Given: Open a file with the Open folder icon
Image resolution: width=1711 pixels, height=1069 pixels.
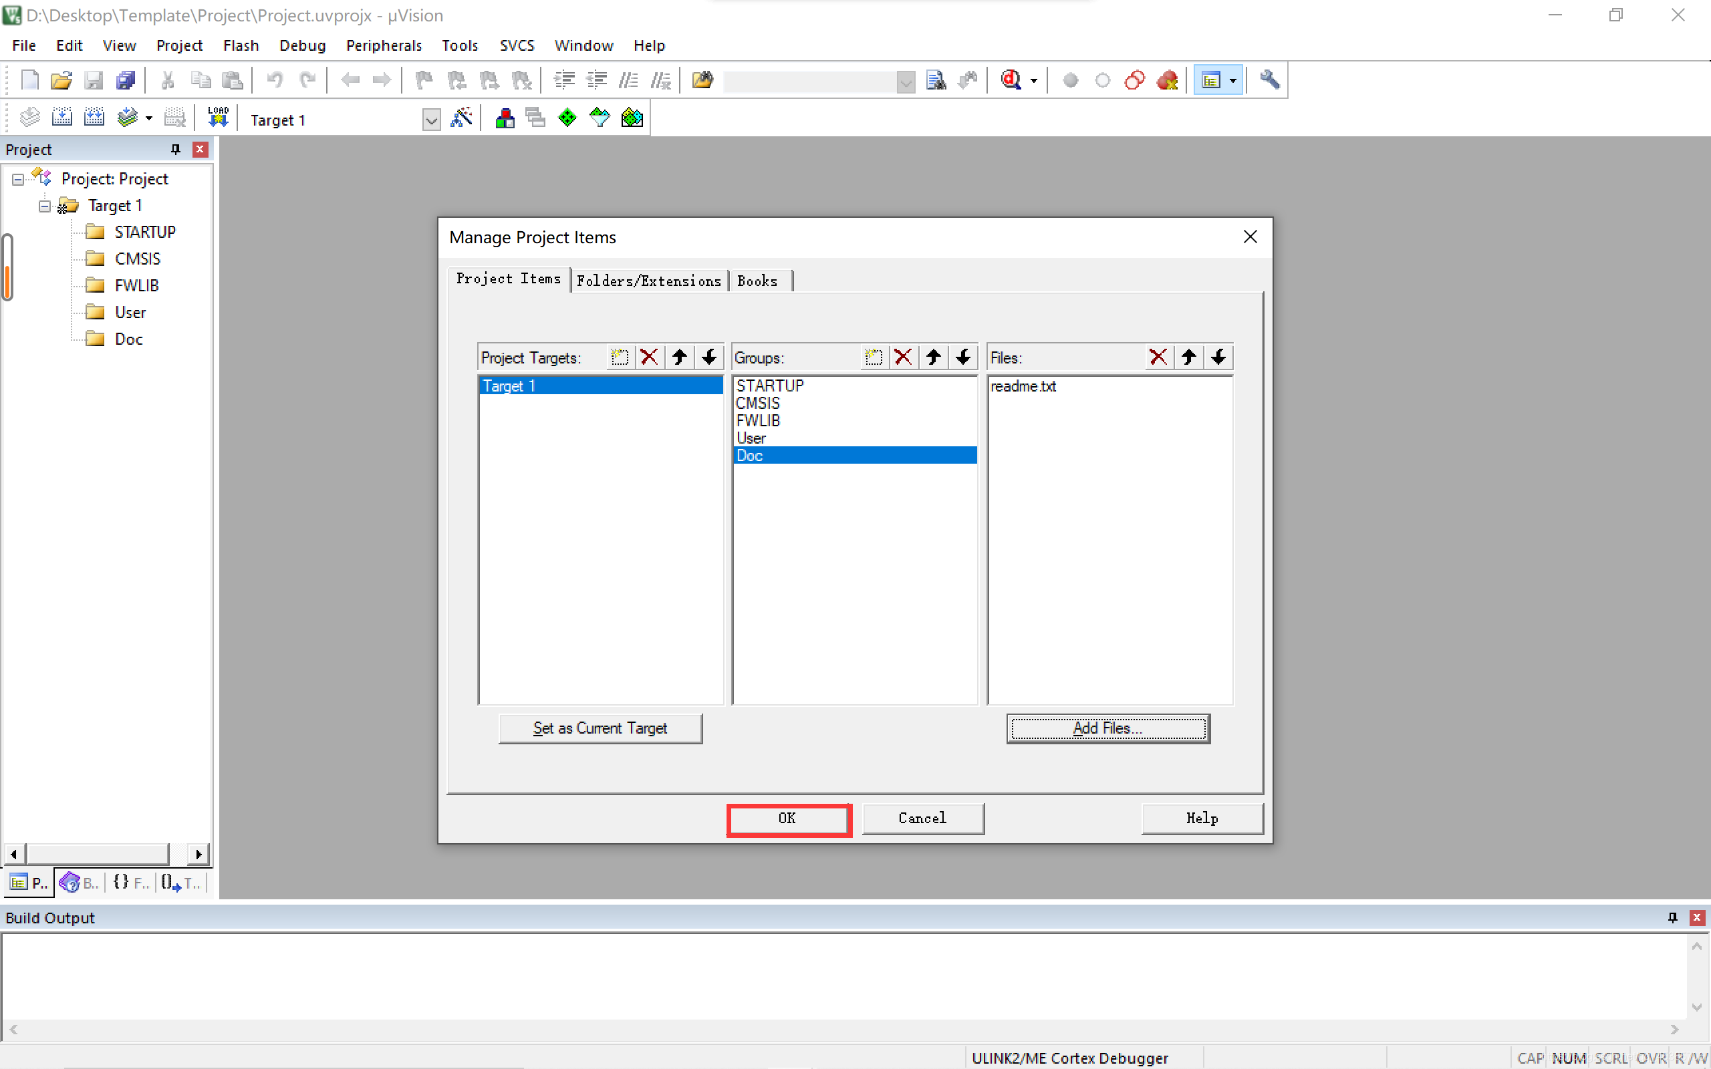Looking at the screenshot, I should click(61, 81).
